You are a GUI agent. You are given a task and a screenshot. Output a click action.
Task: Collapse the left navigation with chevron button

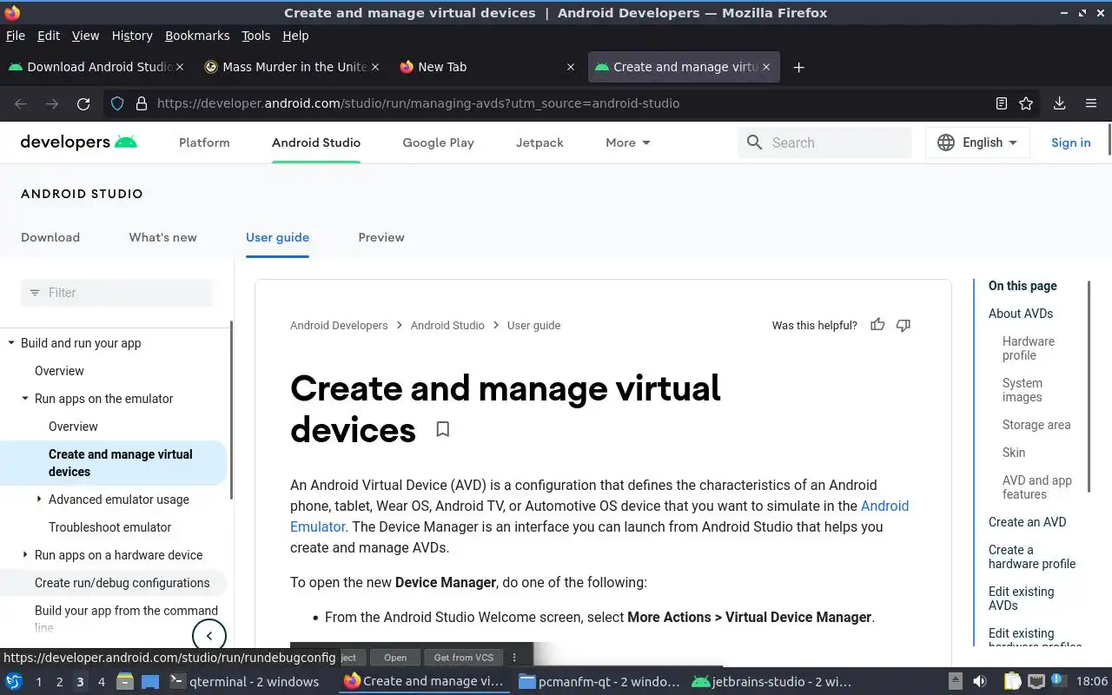[x=208, y=636]
